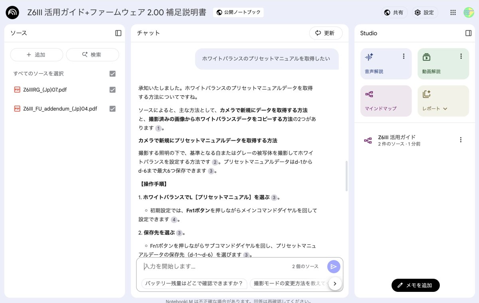Image resolution: width=479 pixels, height=303 pixels.
Task: Open more options for Z6III 活用ガイド note
Action: pyautogui.click(x=461, y=140)
